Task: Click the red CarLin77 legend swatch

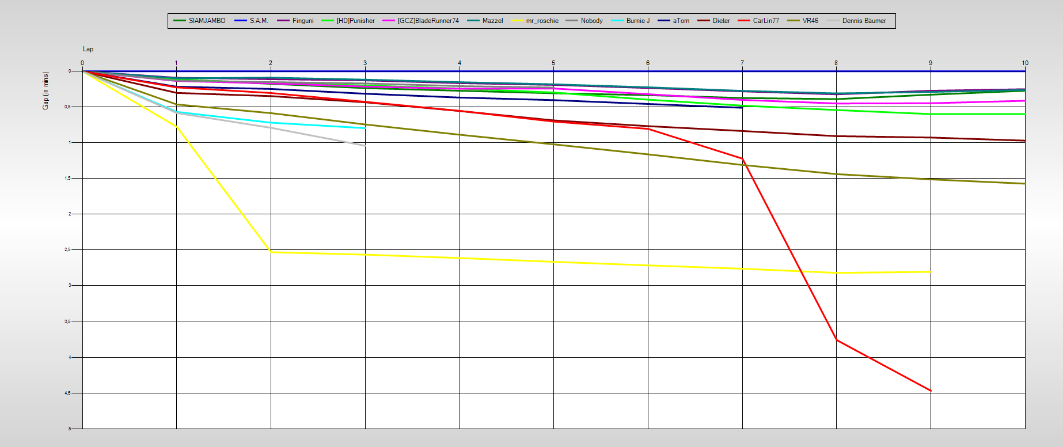Action: 744,21
